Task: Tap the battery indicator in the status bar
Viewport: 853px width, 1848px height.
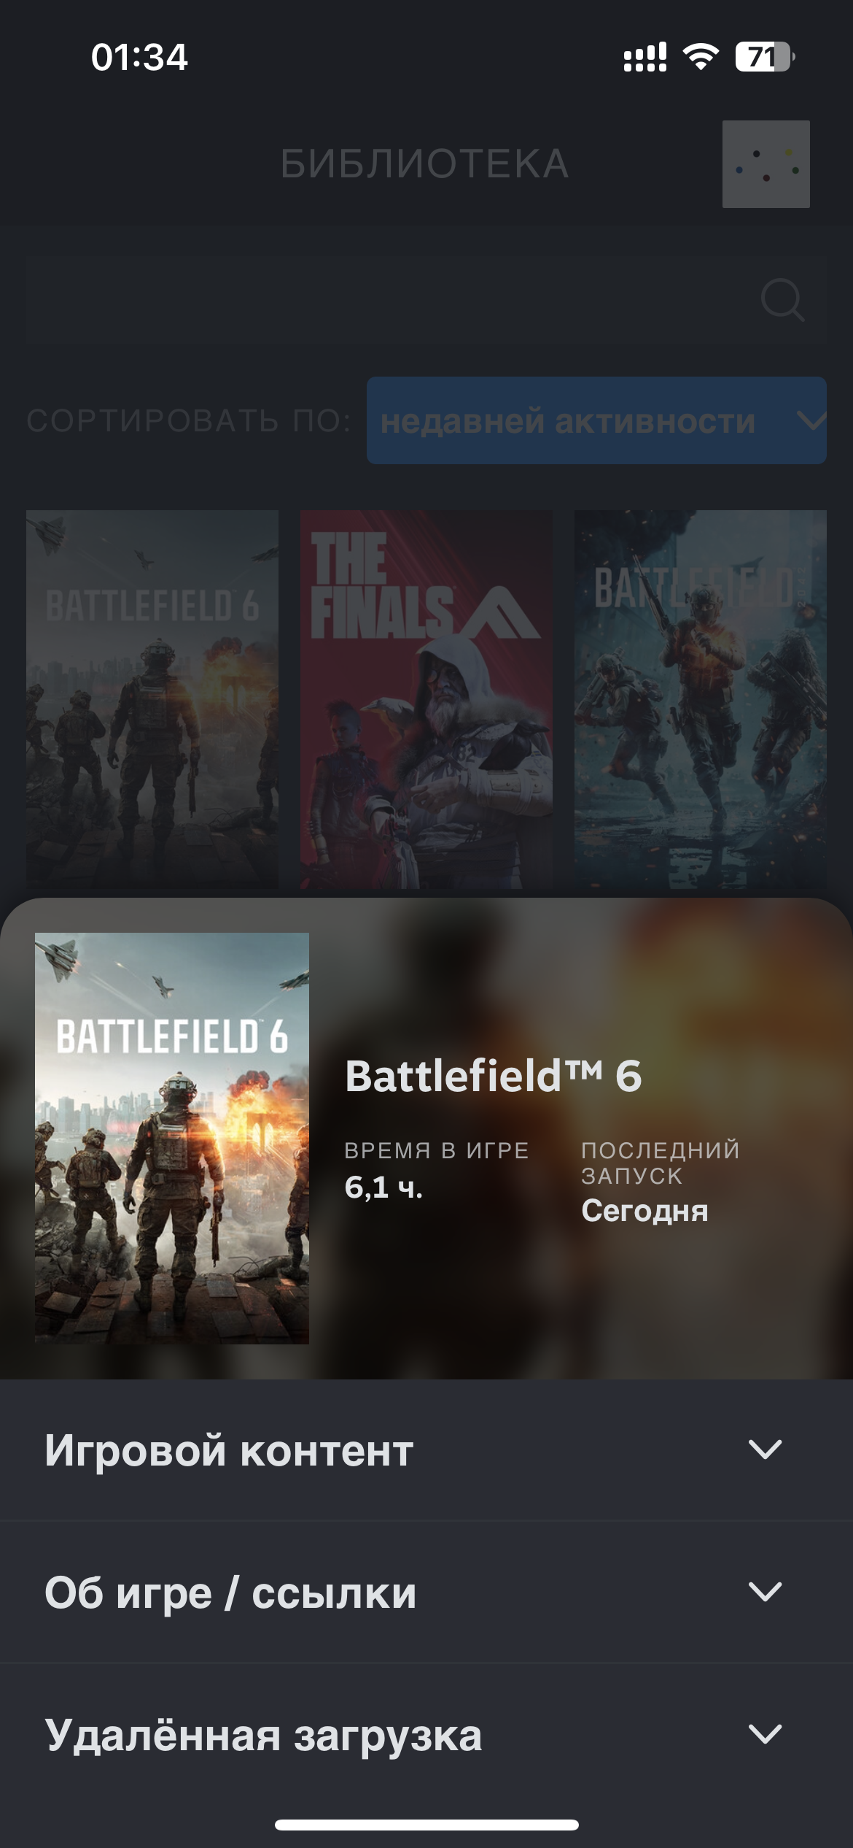Action: 765,56
